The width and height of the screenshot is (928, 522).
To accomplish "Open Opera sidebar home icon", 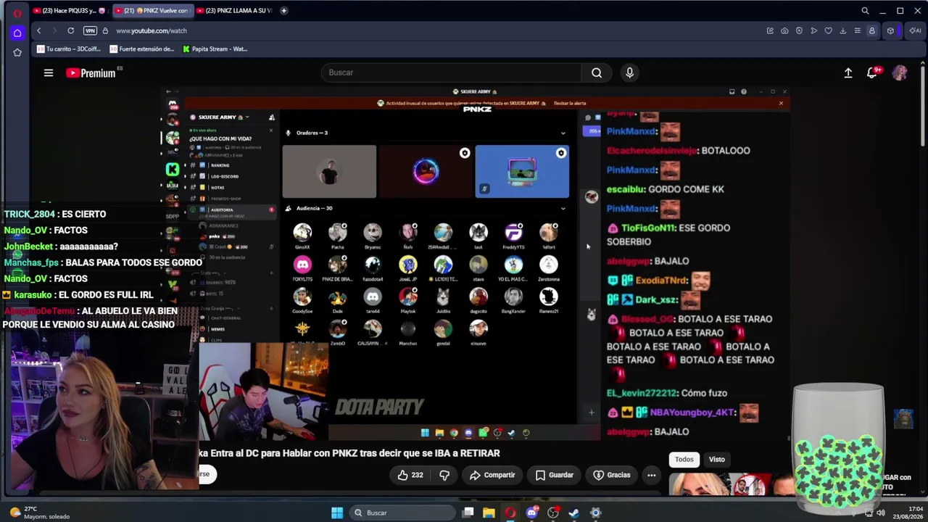I will (17, 33).
